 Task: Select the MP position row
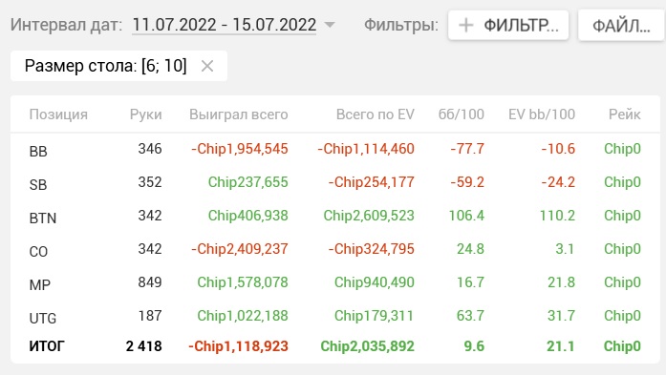pyautogui.click(x=335, y=283)
